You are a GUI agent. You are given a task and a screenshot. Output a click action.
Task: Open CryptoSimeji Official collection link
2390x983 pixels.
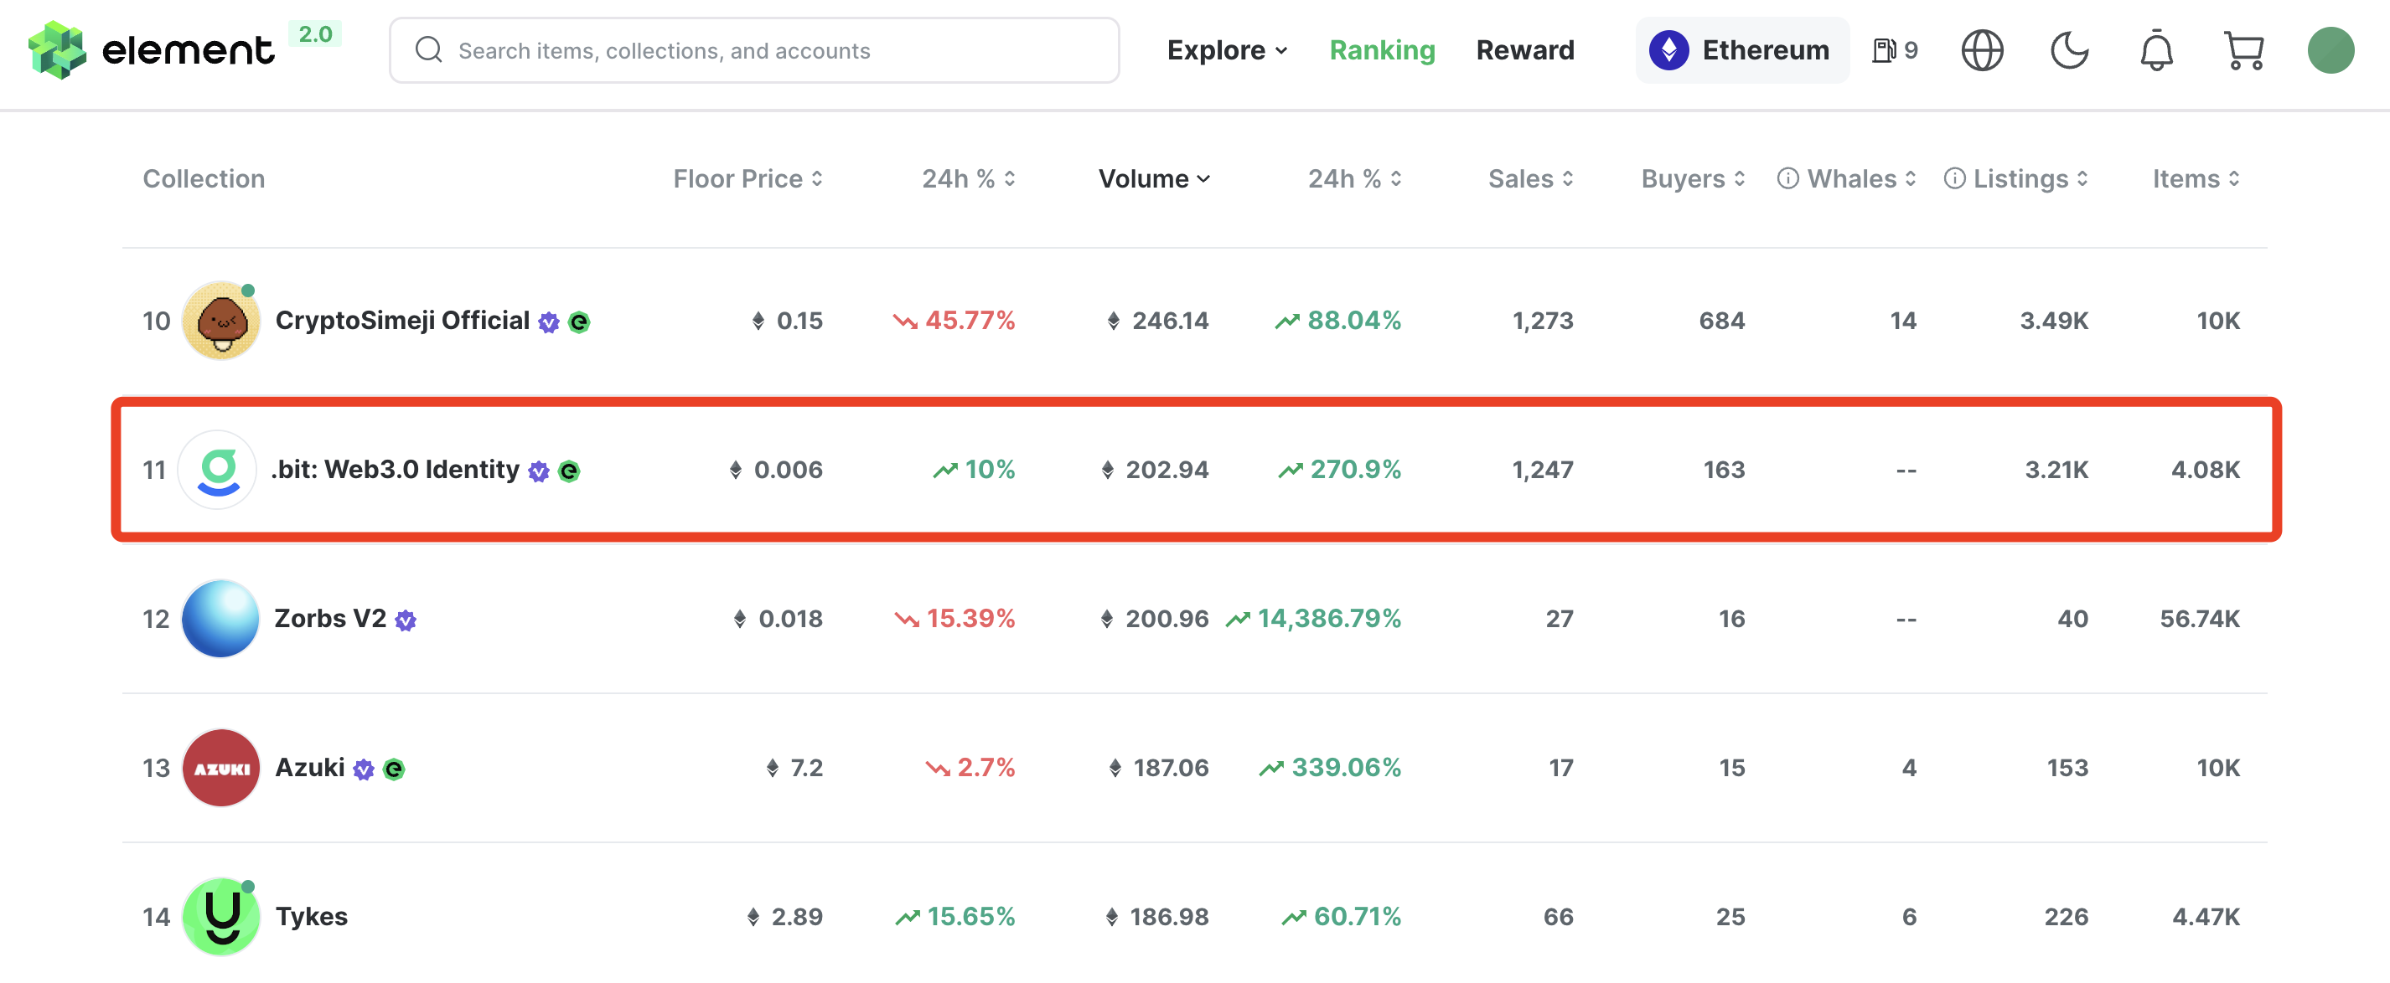point(401,320)
